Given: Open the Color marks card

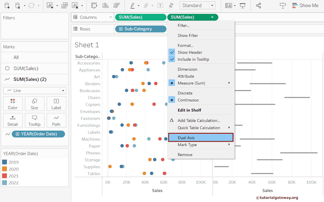Looking at the screenshot, I should point(13,104).
